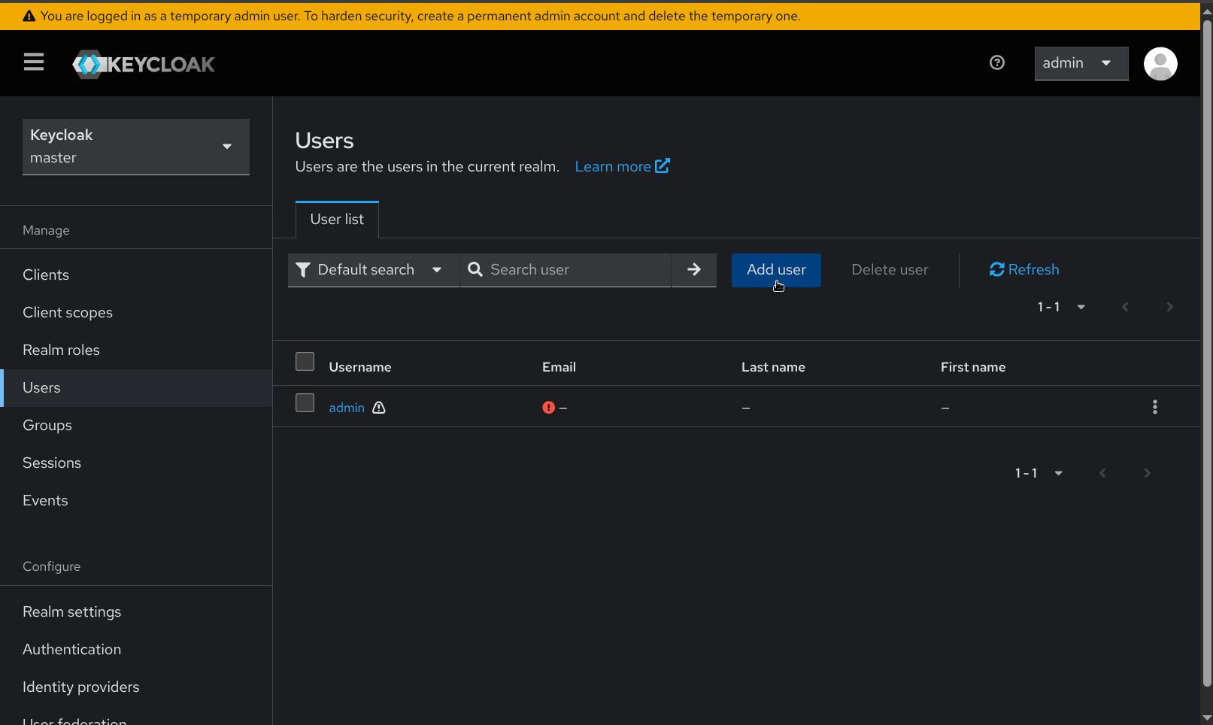1213x725 pixels.
Task: Open bottom 1-1 per-page options dropdown
Action: tap(1039, 473)
